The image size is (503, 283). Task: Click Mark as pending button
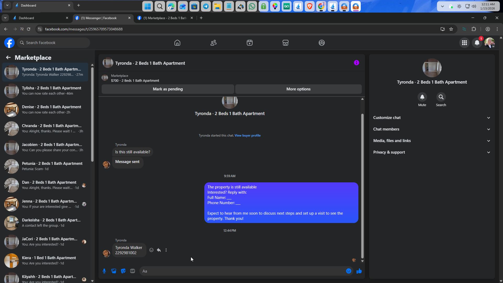(168, 89)
